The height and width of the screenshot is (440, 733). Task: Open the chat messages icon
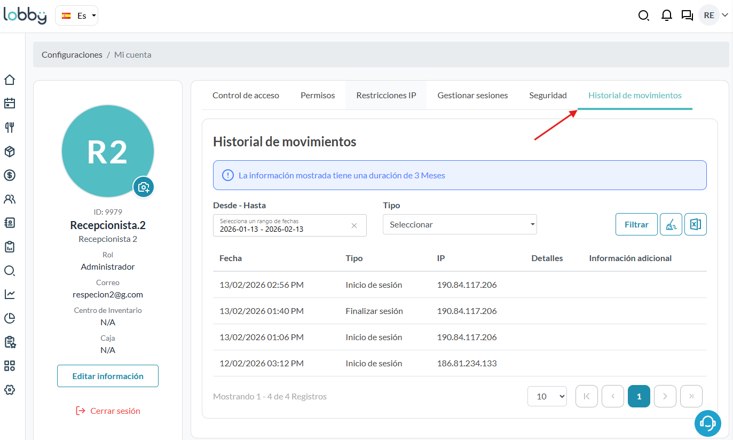point(687,15)
